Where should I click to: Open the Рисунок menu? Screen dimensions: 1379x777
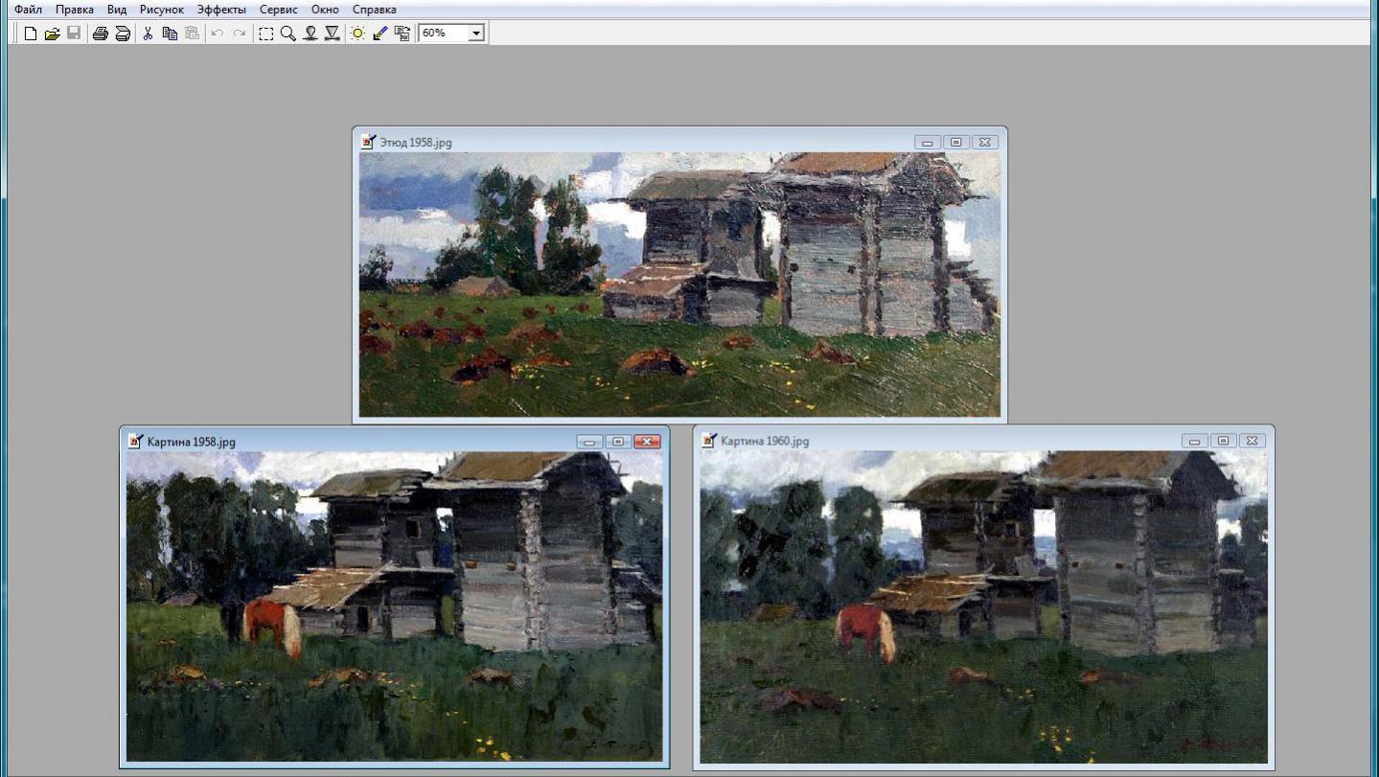161,10
